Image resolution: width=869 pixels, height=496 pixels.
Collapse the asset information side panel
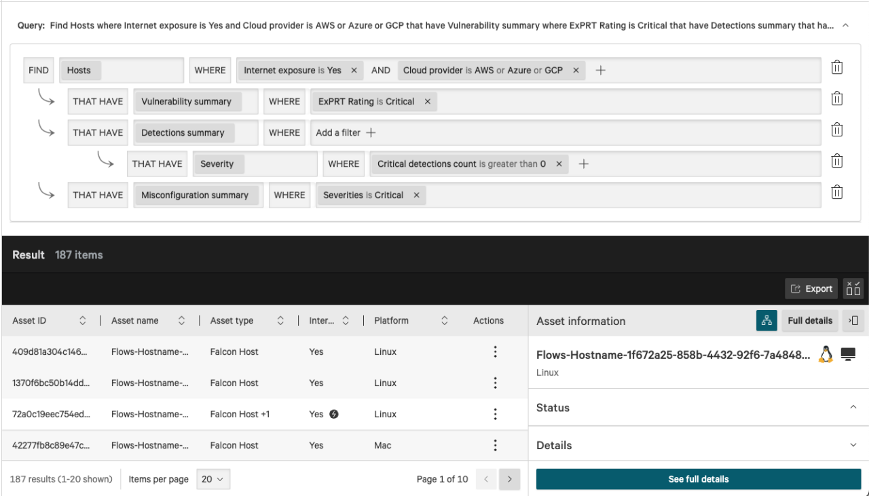tap(854, 320)
